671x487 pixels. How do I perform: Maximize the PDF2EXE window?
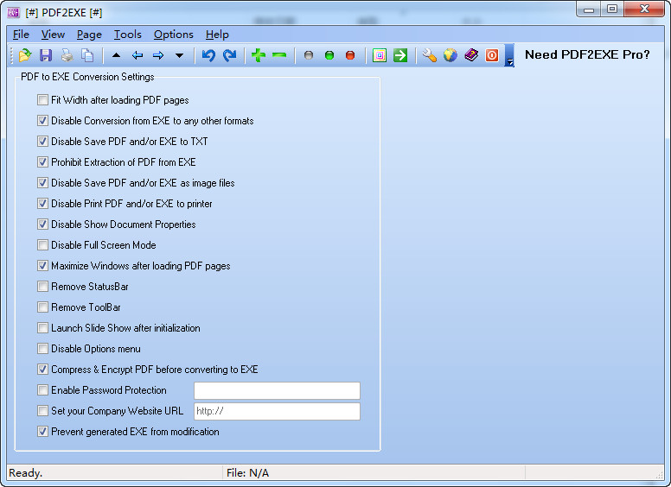[x=612, y=9]
